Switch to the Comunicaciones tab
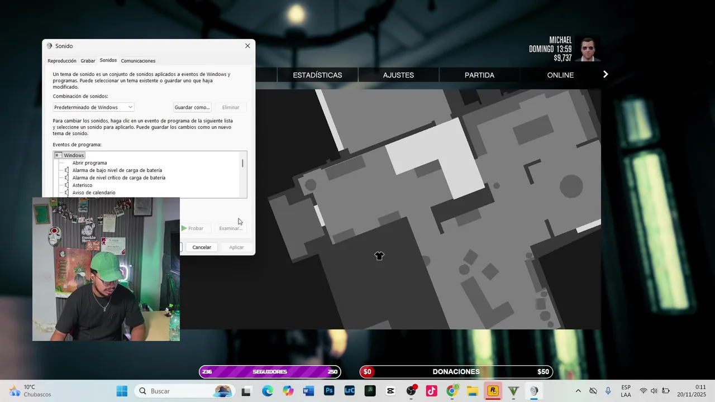 point(138,61)
